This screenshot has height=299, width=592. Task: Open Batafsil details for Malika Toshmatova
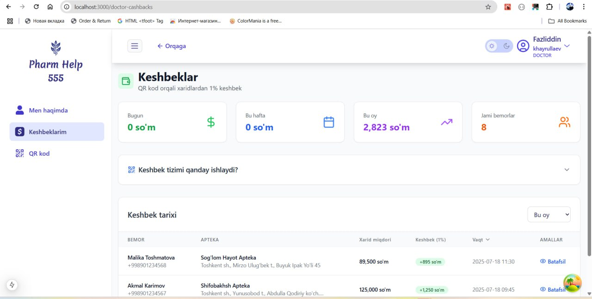[553, 262]
